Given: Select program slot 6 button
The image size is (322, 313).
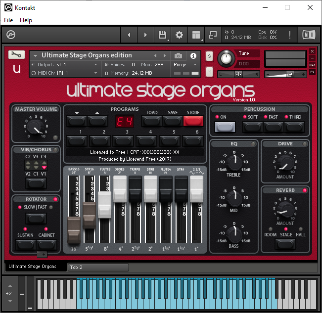Looking at the screenshot, I should point(193,141).
